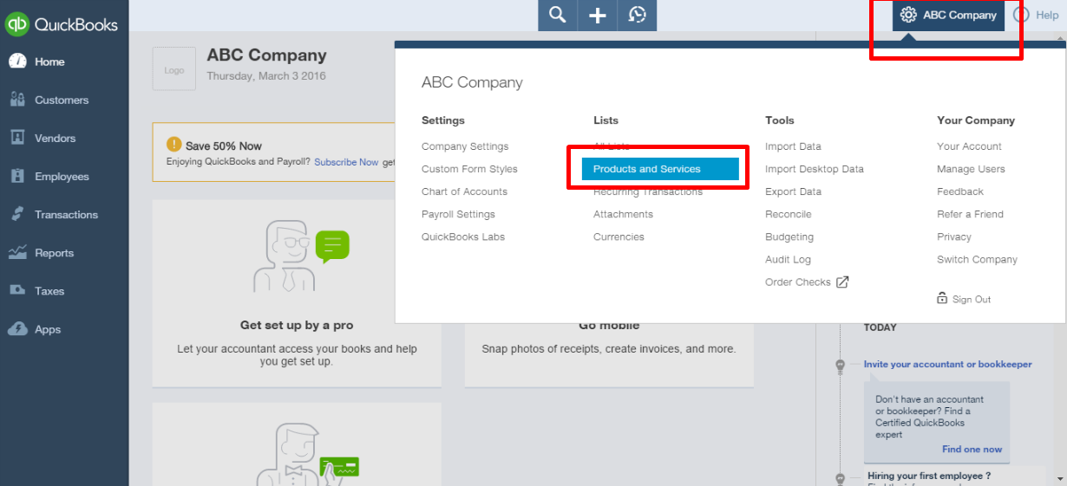This screenshot has height=486, width=1067.
Task: Choose Import Desktop Data
Action: [x=815, y=169]
